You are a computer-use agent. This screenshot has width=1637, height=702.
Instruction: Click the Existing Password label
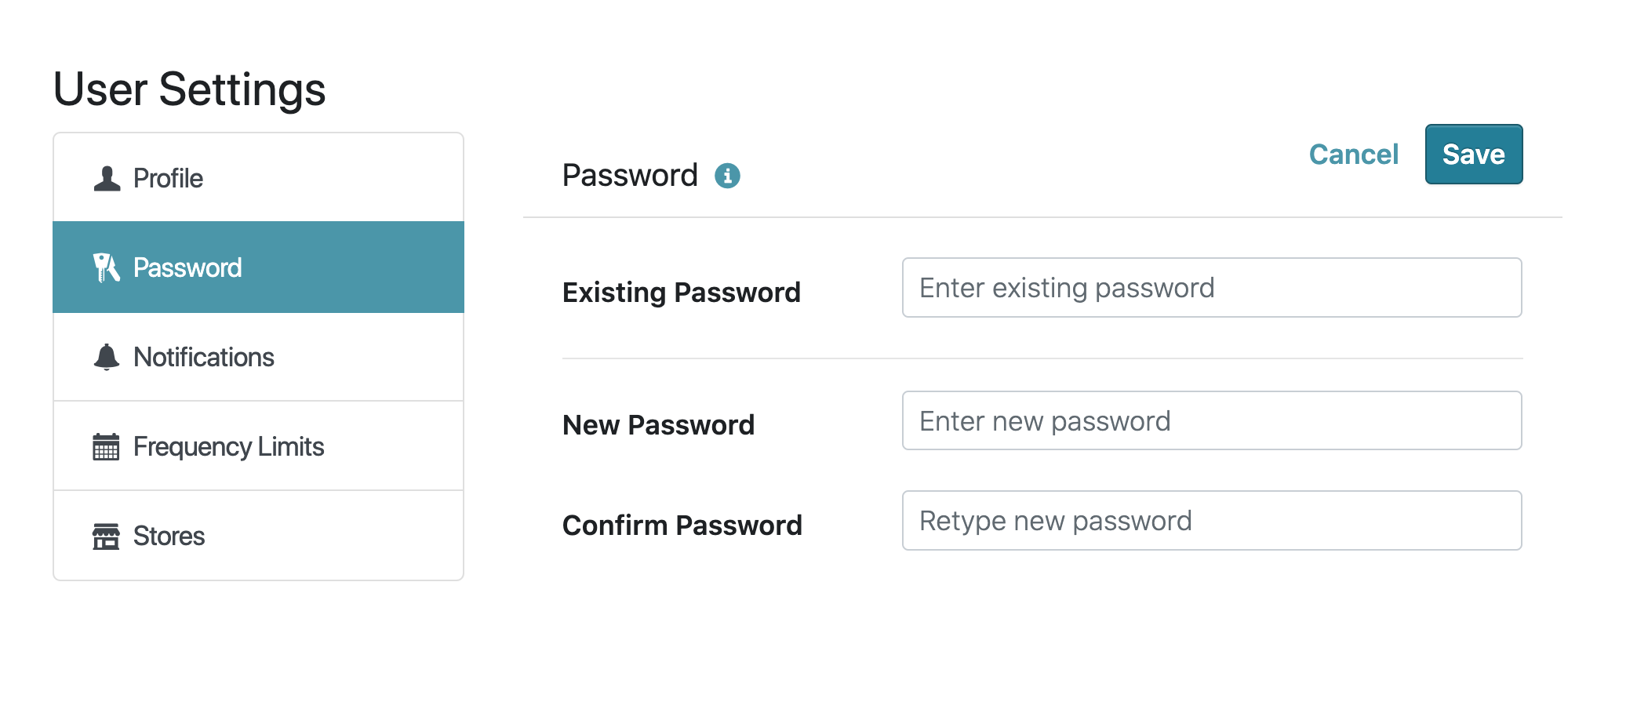[681, 293]
